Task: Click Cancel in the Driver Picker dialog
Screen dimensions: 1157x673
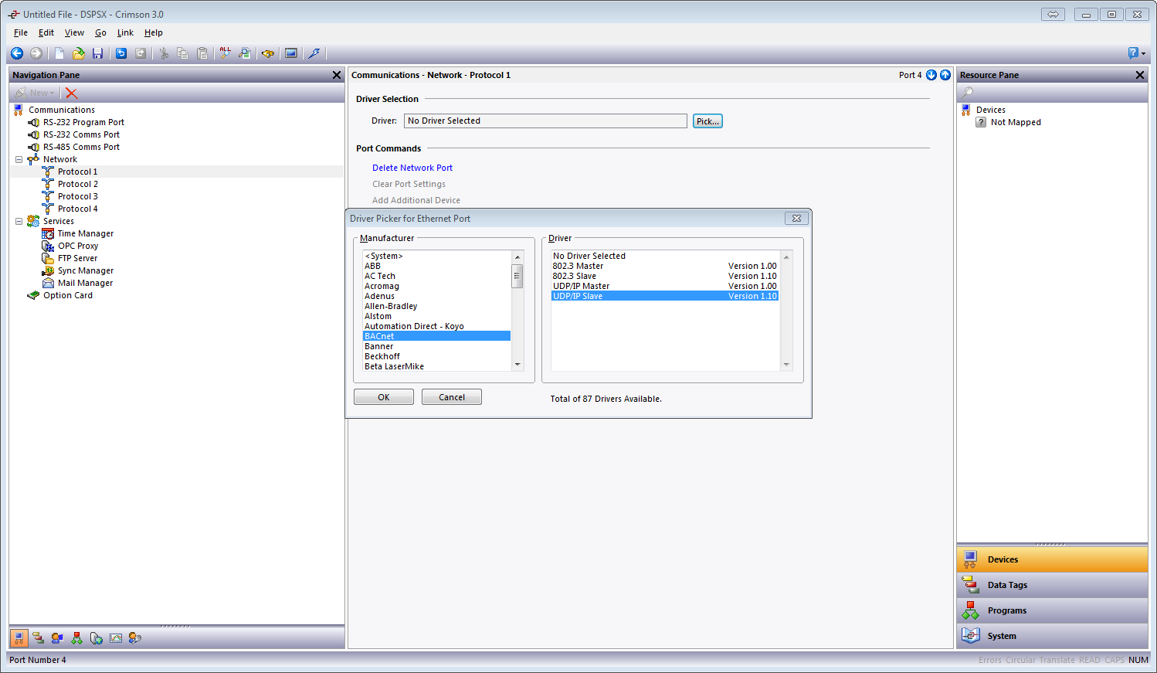Action: pos(452,397)
